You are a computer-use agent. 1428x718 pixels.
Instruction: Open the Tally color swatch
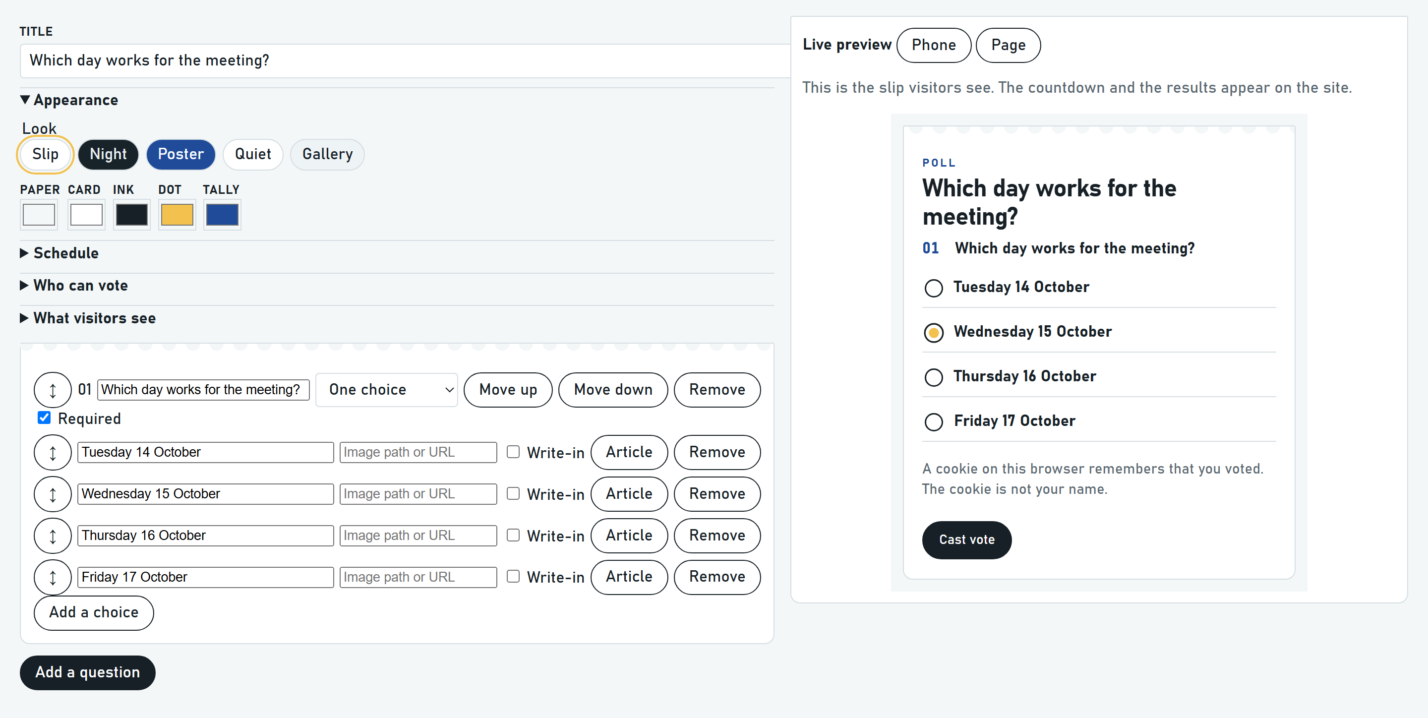(222, 215)
